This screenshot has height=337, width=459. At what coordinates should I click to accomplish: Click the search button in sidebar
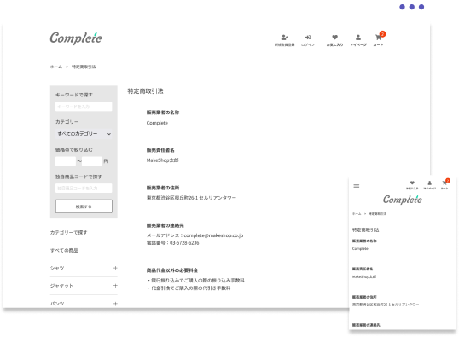(x=84, y=206)
